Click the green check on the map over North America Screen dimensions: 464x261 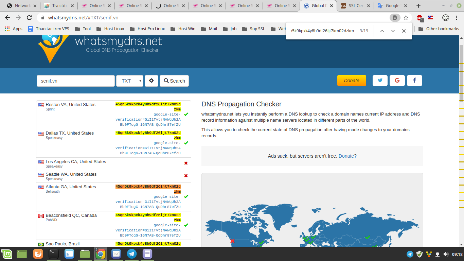click(261, 243)
